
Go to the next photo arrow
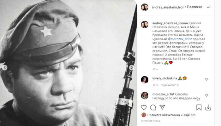click(x=132, y=68)
